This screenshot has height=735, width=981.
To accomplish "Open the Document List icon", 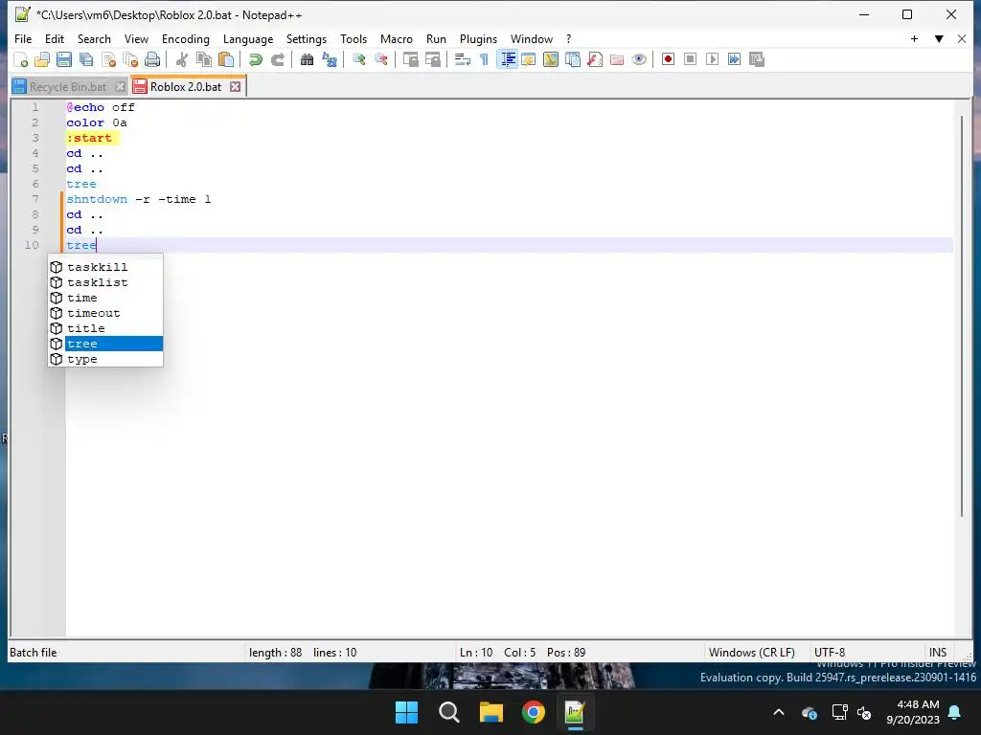I will tap(573, 59).
